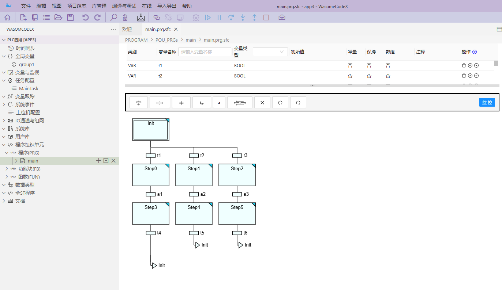Expand the 文档 tree node
The image size is (502, 290).
click(4, 201)
